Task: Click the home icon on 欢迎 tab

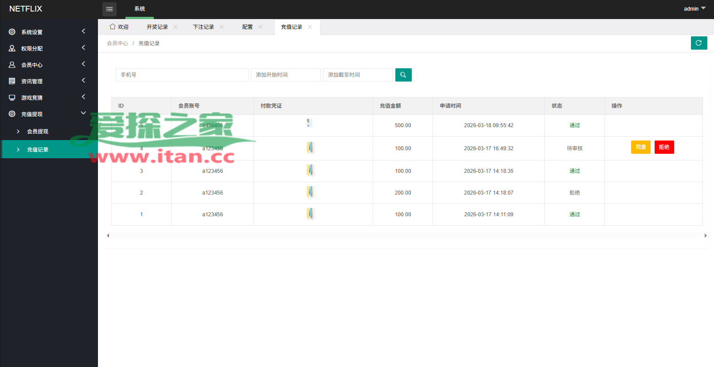Action: pyautogui.click(x=113, y=27)
